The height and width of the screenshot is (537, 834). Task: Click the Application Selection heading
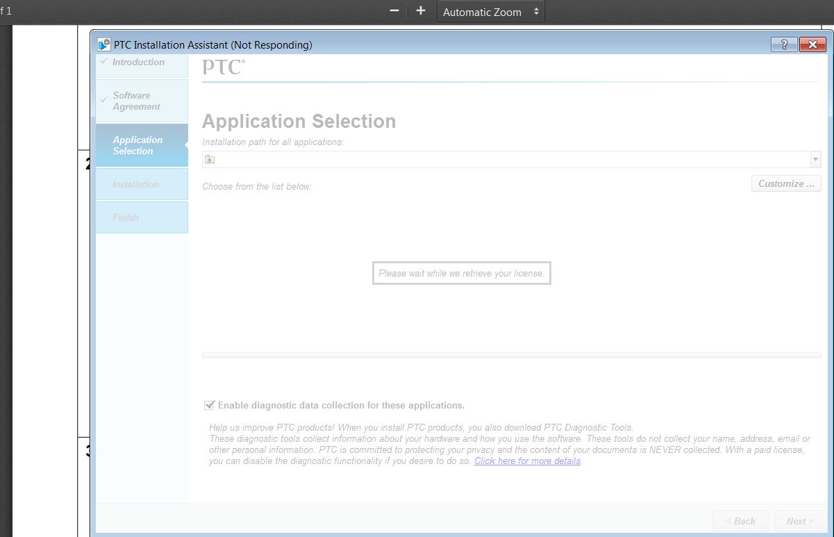(x=299, y=121)
